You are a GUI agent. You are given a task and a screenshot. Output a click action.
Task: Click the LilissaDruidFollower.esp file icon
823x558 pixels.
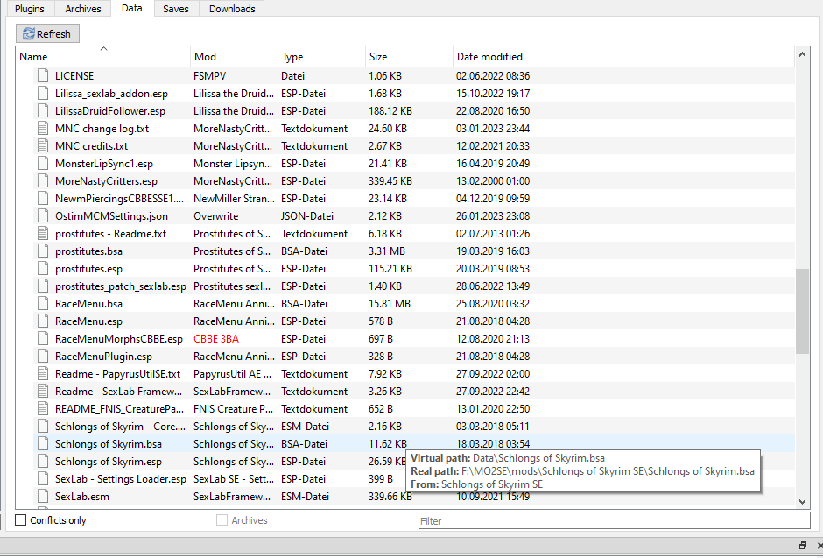(43, 110)
